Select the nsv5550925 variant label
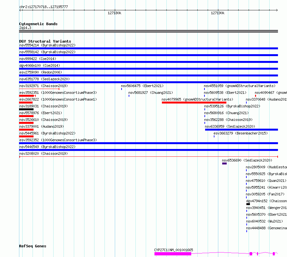This screenshot has height=257, width=287. pos(266,174)
